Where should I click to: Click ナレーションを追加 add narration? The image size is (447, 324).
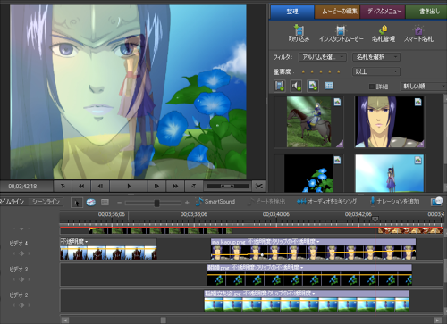394,202
